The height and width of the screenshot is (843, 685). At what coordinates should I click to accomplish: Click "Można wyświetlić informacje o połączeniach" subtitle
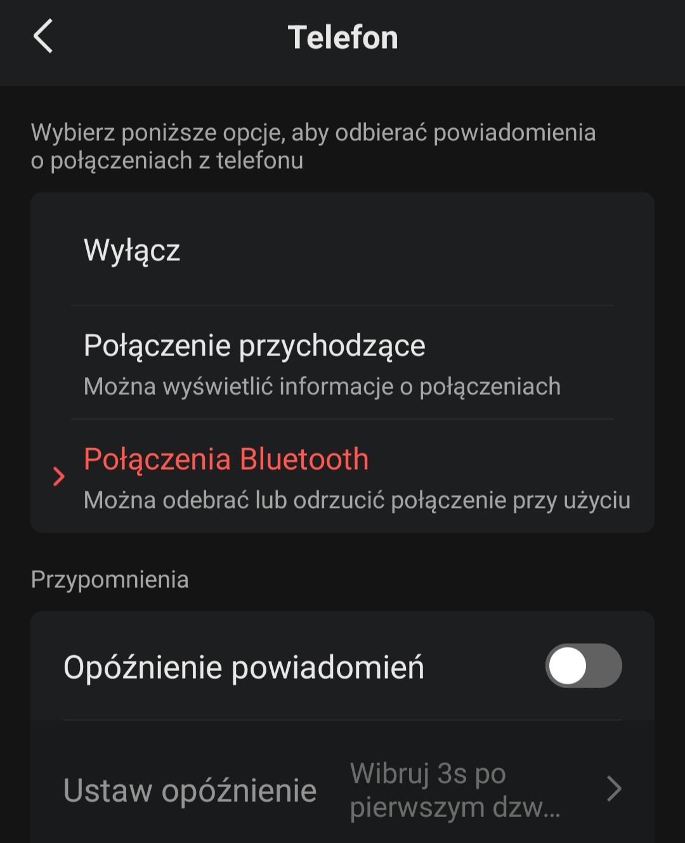click(x=322, y=387)
